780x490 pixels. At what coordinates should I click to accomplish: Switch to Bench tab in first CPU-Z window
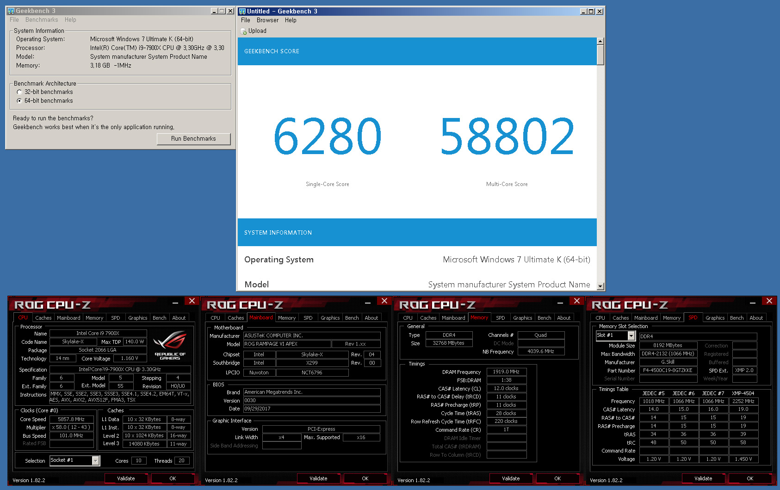point(160,318)
